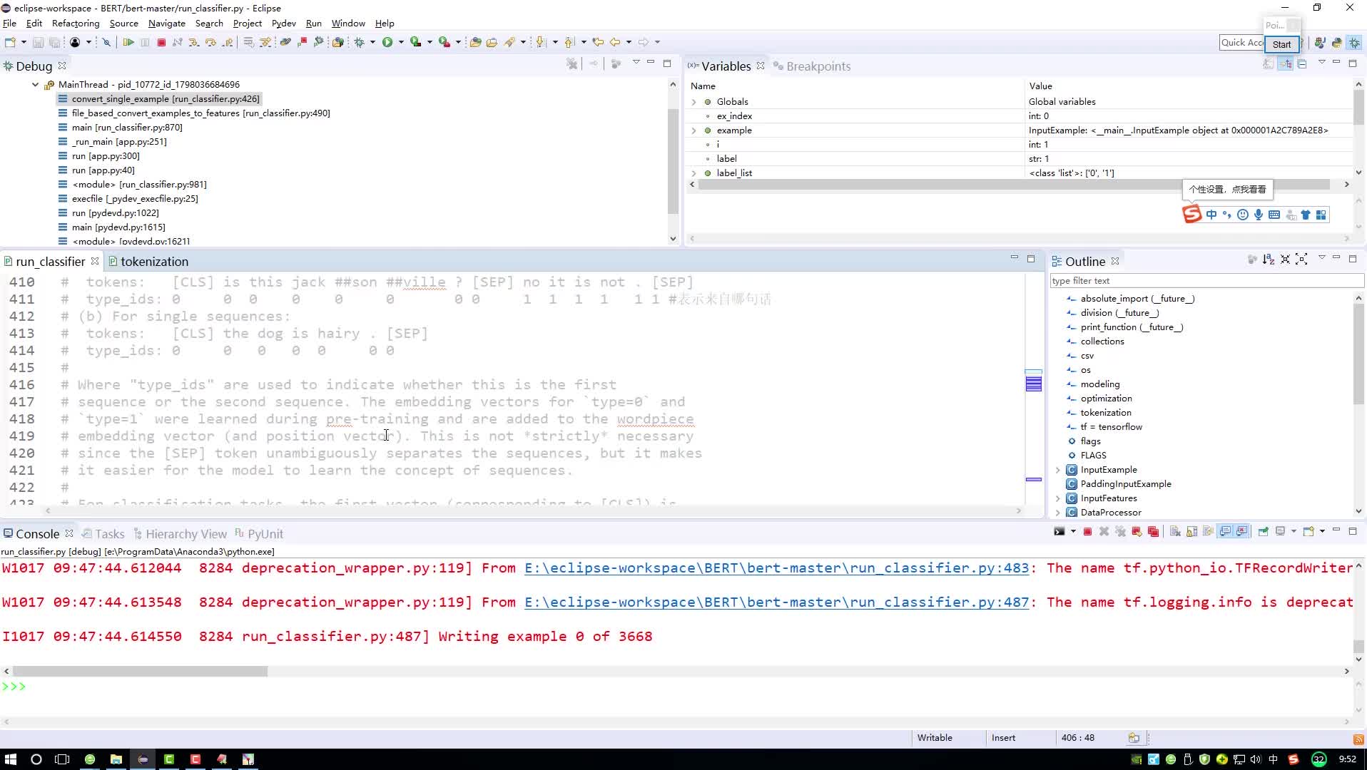Click Windows Start button on the taskbar

click(x=10, y=759)
